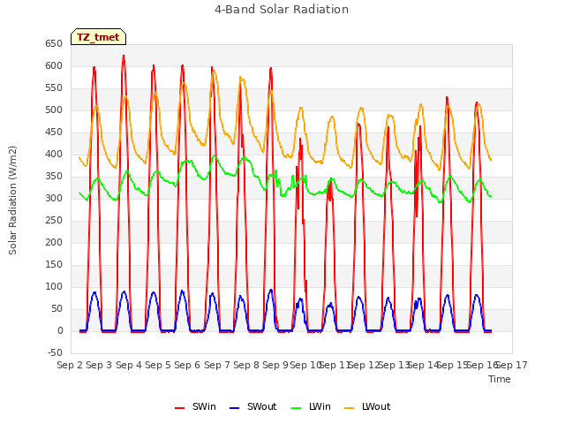Click the y-axis tick value -50
This screenshot has height=424, width=565.
click(55, 353)
